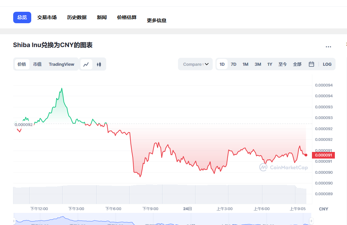The height and width of the screenshot is (225, 347).
Task: Select the 总览 tab
Action: point(22,17)
